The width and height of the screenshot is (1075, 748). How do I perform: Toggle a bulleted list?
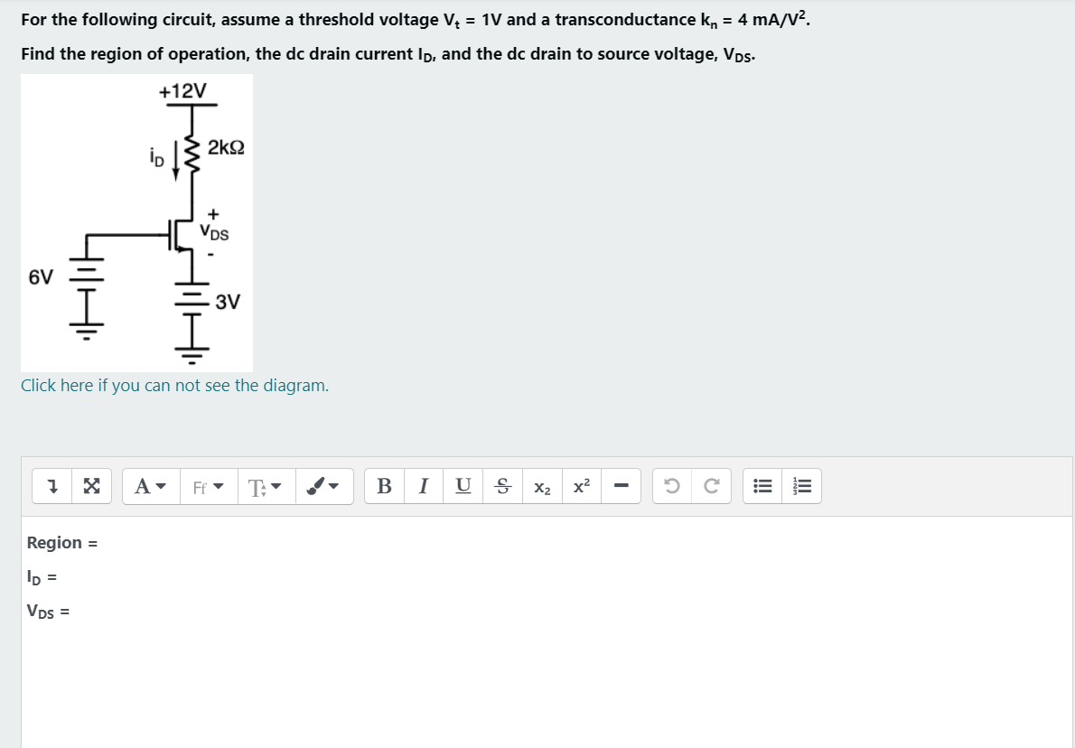coord(762,486)
